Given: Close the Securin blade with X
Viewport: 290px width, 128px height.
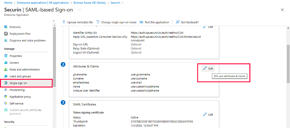Looking at the screenshot, I should (282, 10).
